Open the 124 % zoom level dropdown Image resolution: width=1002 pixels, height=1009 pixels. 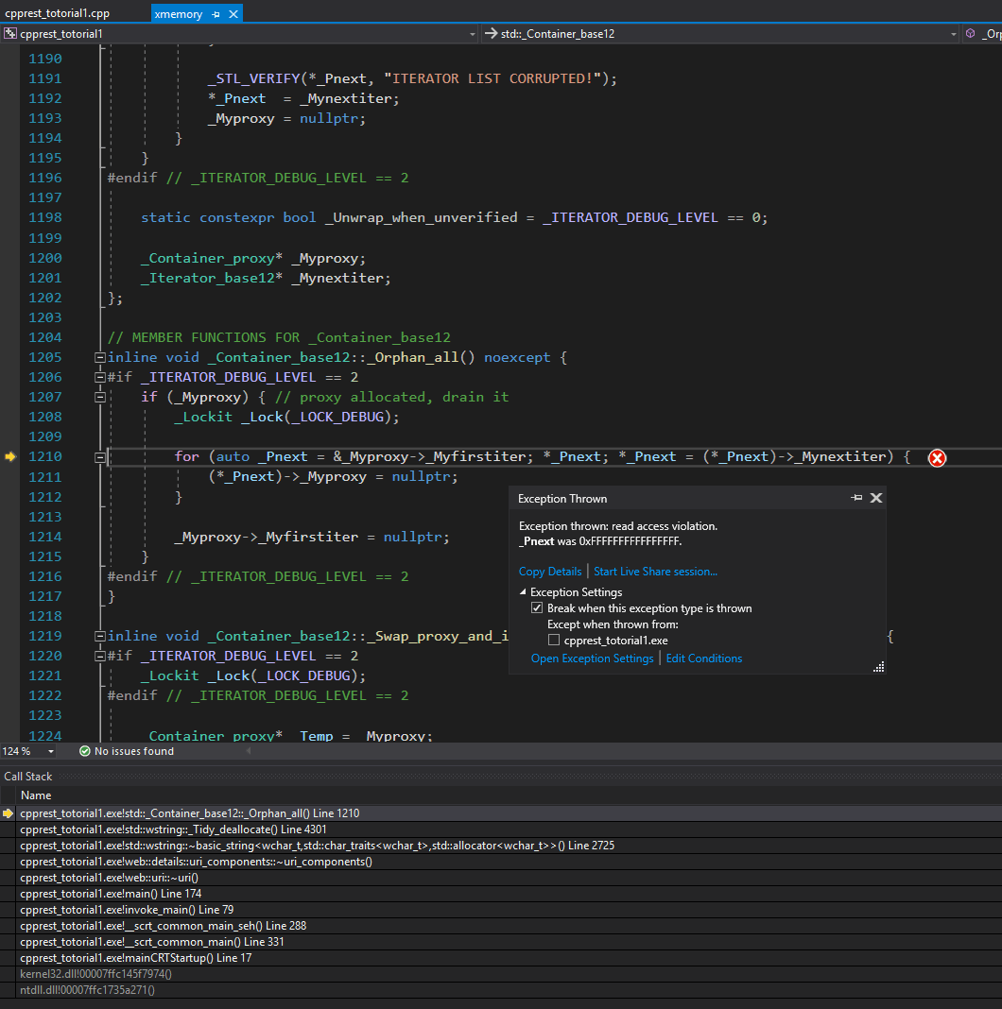[x=51, y=751]
